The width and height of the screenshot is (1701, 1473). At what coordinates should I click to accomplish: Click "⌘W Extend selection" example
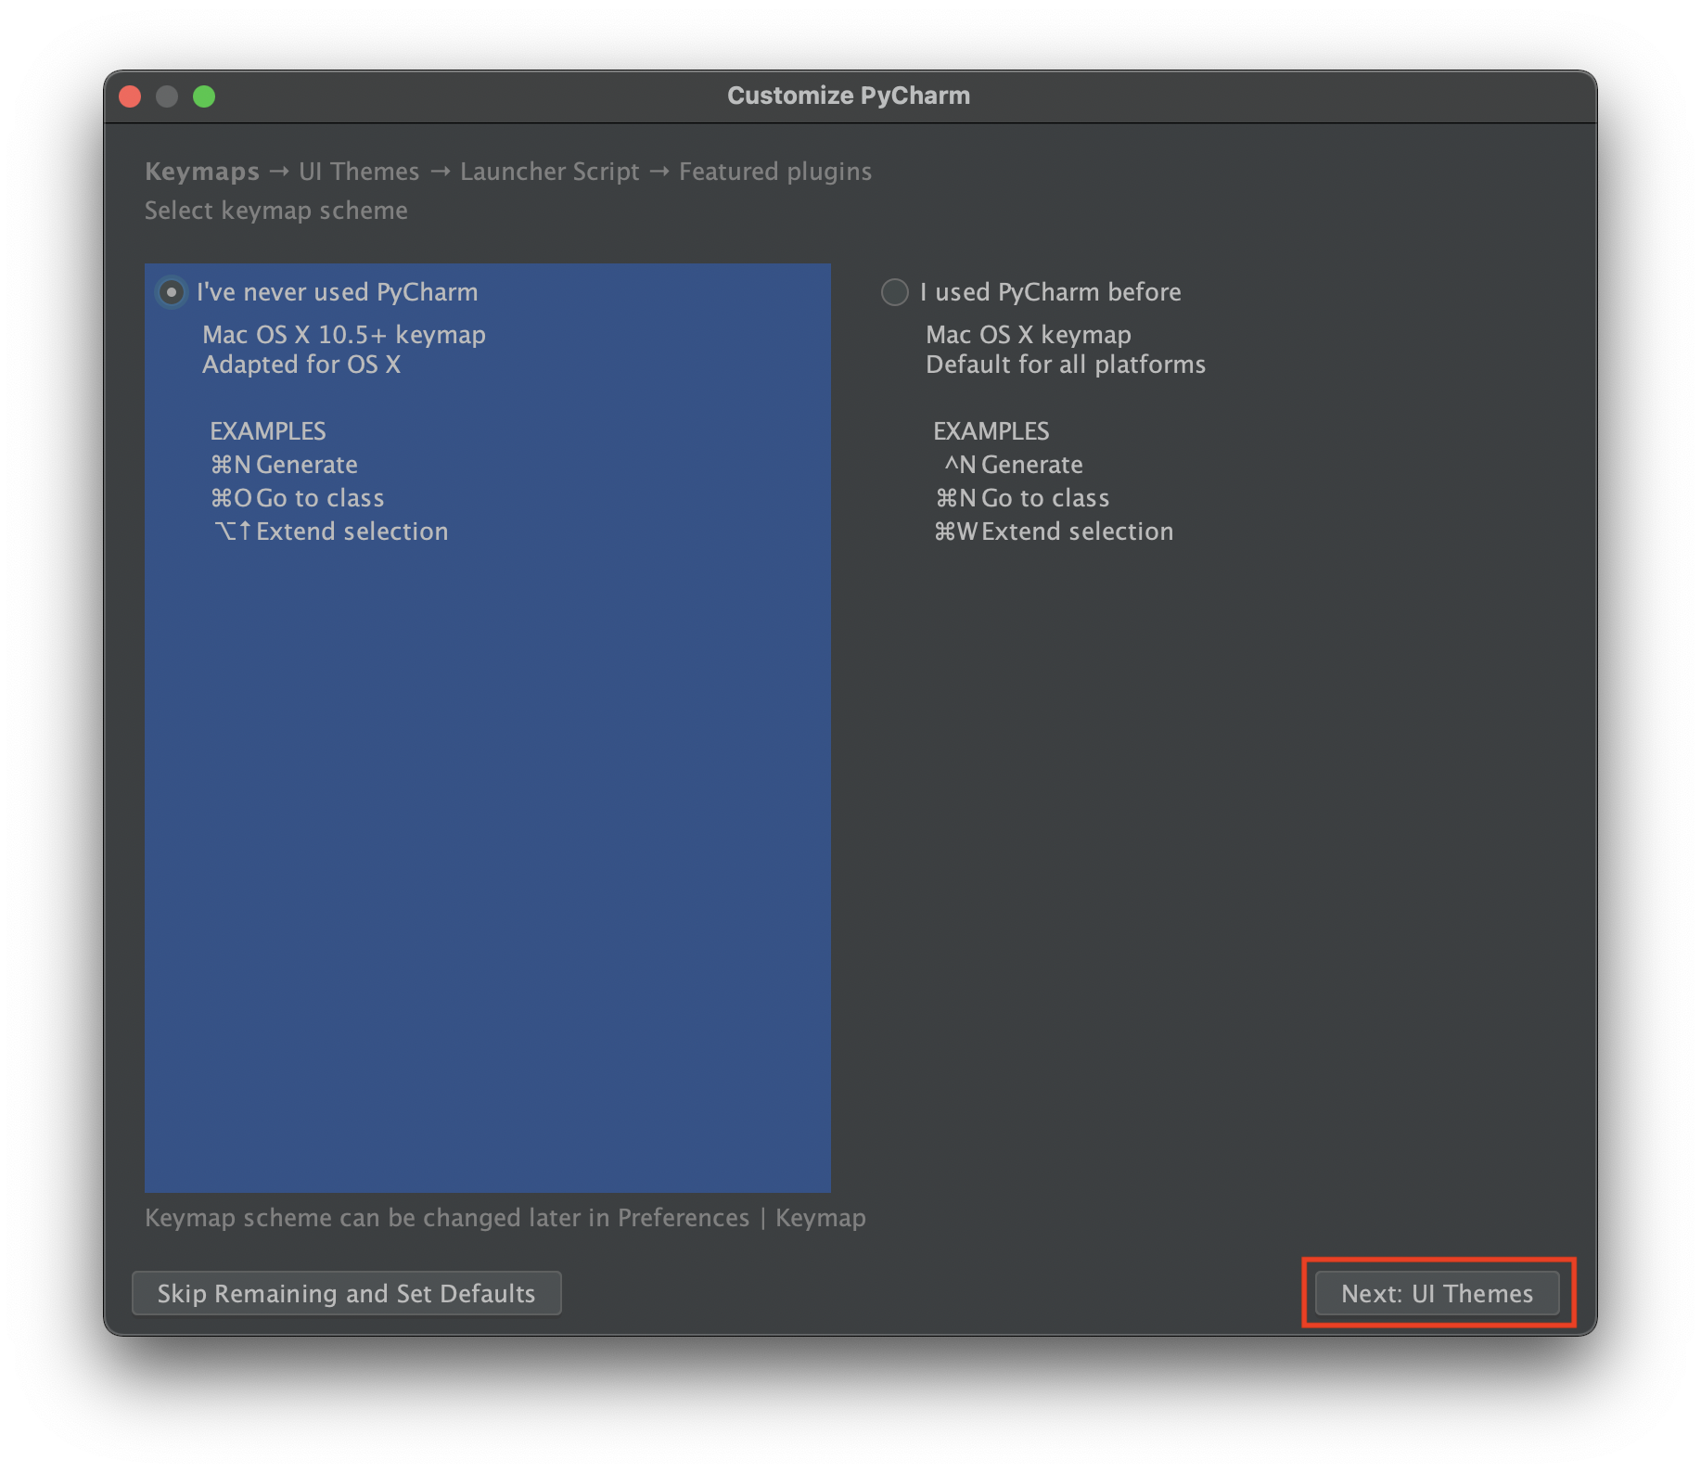pos(1054,532)
